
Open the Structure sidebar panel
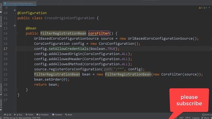pyautogui.click(x=1, y=89)
